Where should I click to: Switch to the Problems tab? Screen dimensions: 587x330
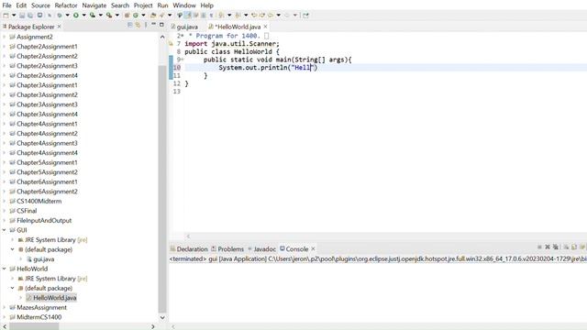(x=227, y=248)
